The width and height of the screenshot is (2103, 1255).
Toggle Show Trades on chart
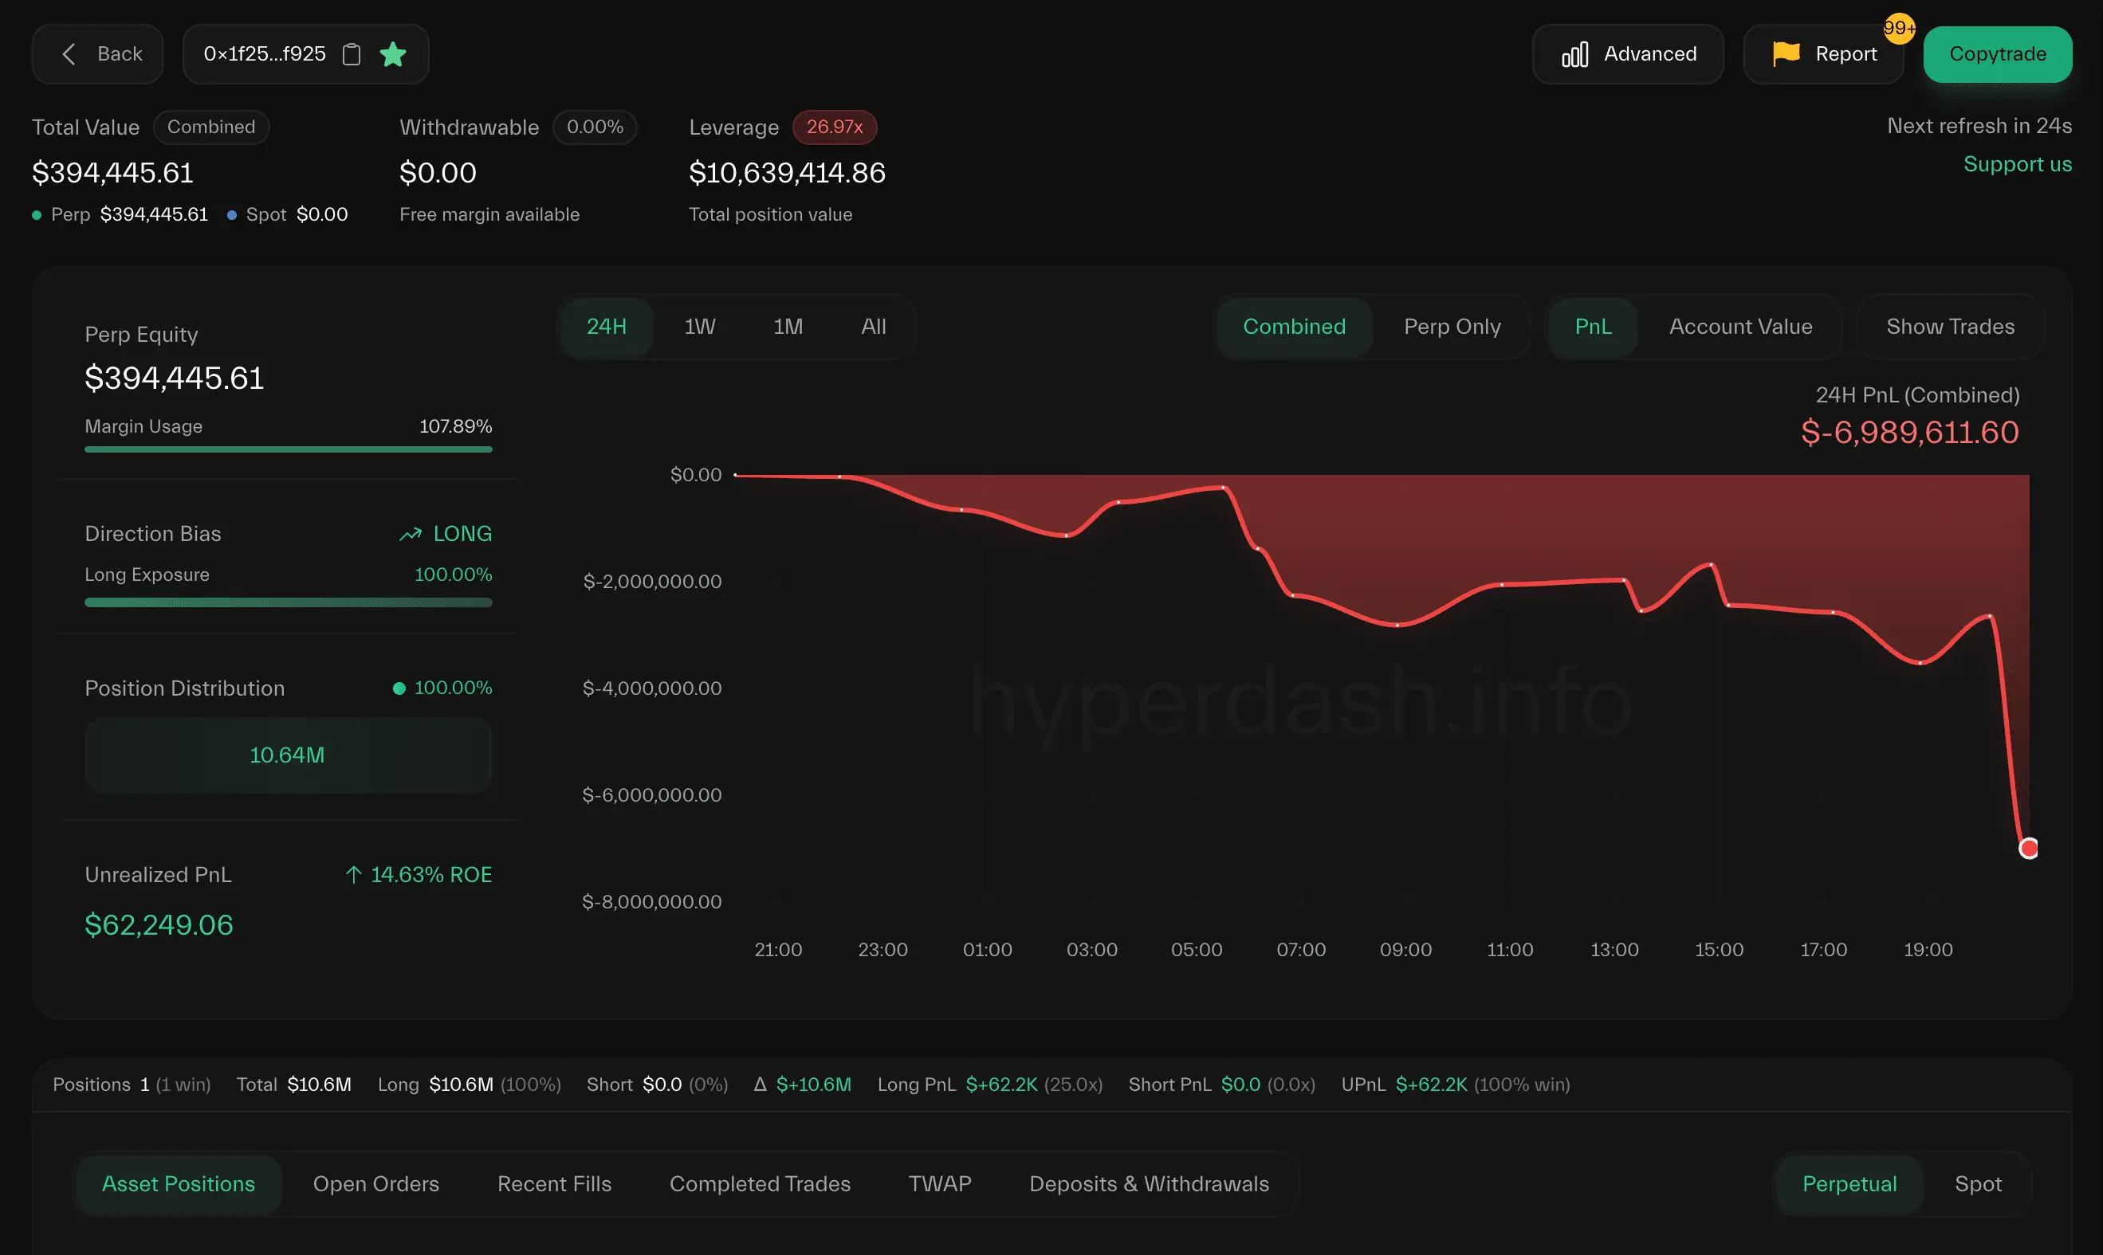click(x=1950, y=327)
